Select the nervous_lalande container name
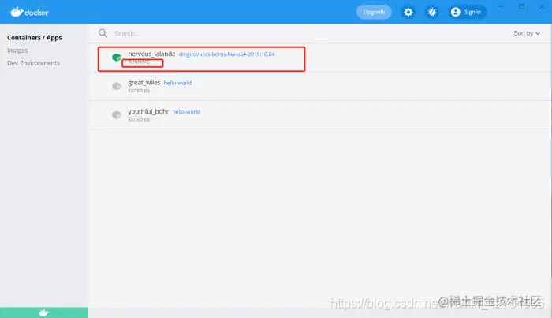Viewport: 552px width, 318px height. coord(151,54)
